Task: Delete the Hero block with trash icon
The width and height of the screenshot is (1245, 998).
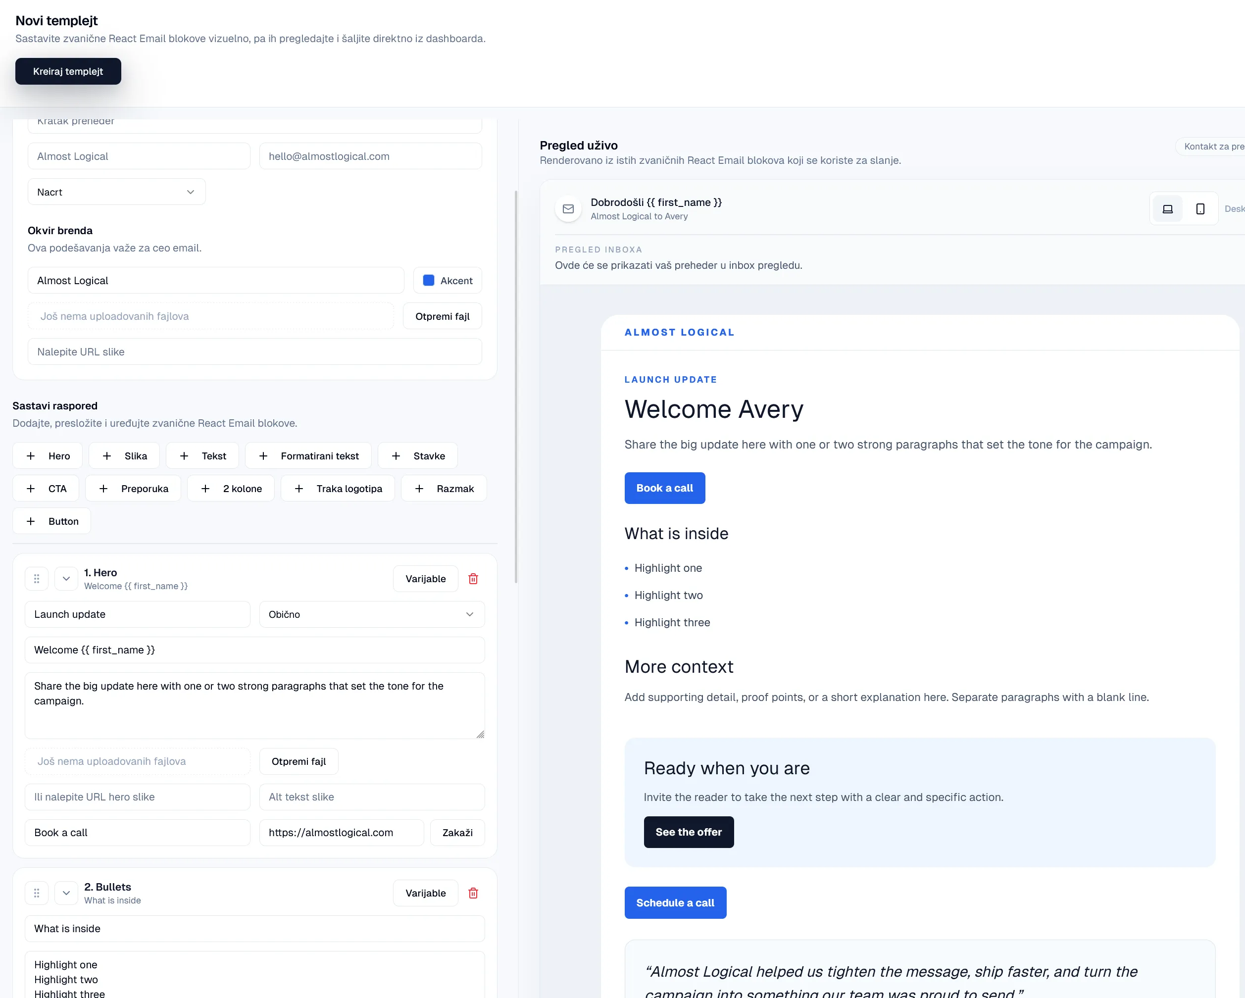Action: click(x=473, y=579)
